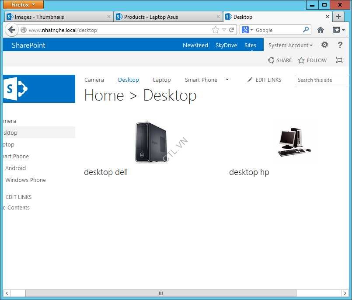Expand Smart Phone navigation dropdown arrow
The height and width of the screenshot is (300, 352).
[x=227, y=80]
